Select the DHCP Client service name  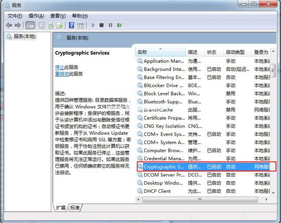[x=157, y=191]
